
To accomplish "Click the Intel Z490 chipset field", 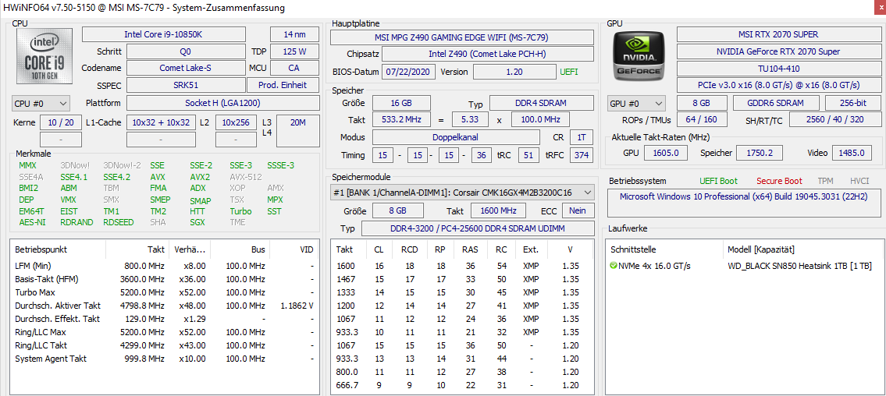I will click(488, 54).
